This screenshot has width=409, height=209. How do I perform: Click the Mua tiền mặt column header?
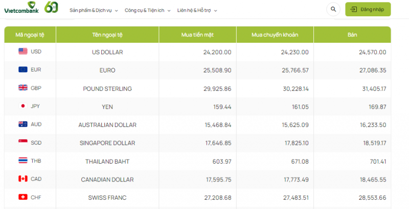point(197,35)
